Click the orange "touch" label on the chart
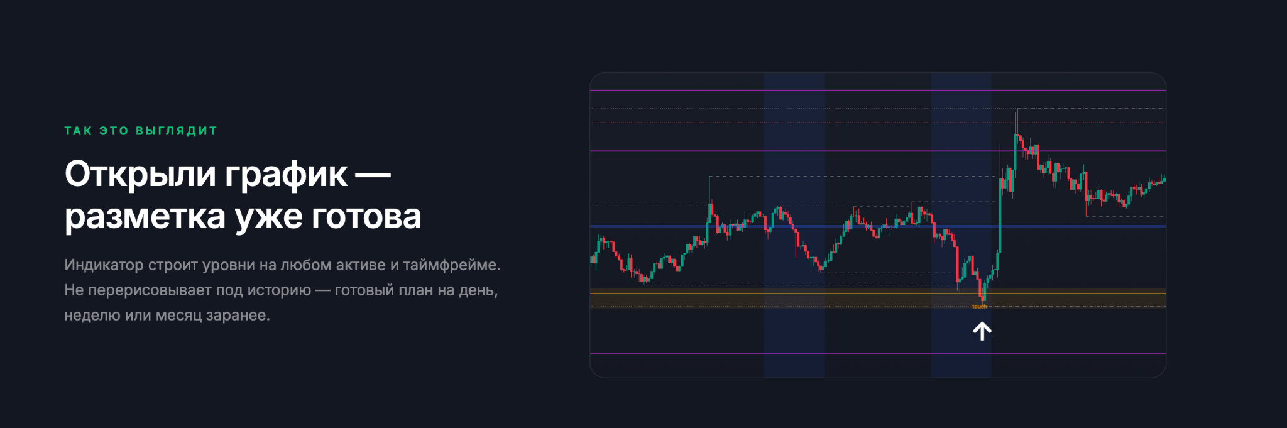The width and height of the screenshot is (1287, 428). coord(979,307)
